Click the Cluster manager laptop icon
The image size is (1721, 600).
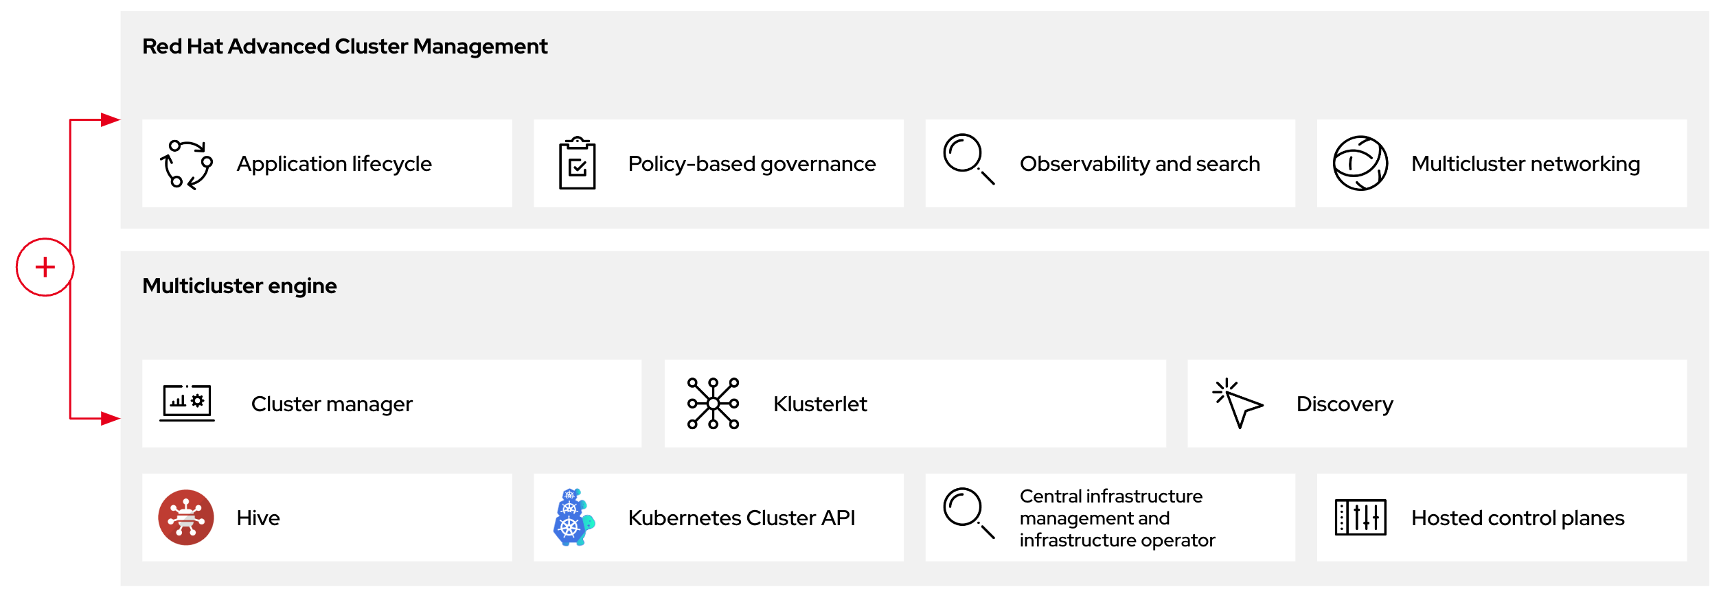tap(187, 403)
